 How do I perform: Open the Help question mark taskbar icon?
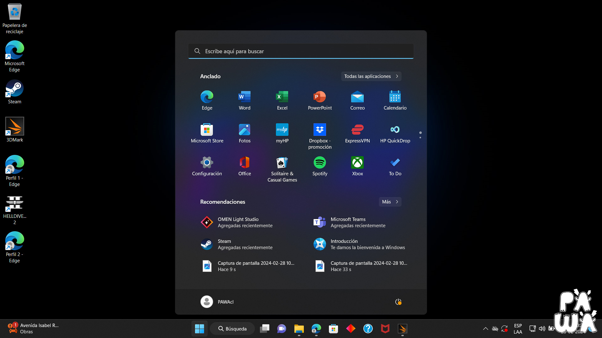point(368,329)
